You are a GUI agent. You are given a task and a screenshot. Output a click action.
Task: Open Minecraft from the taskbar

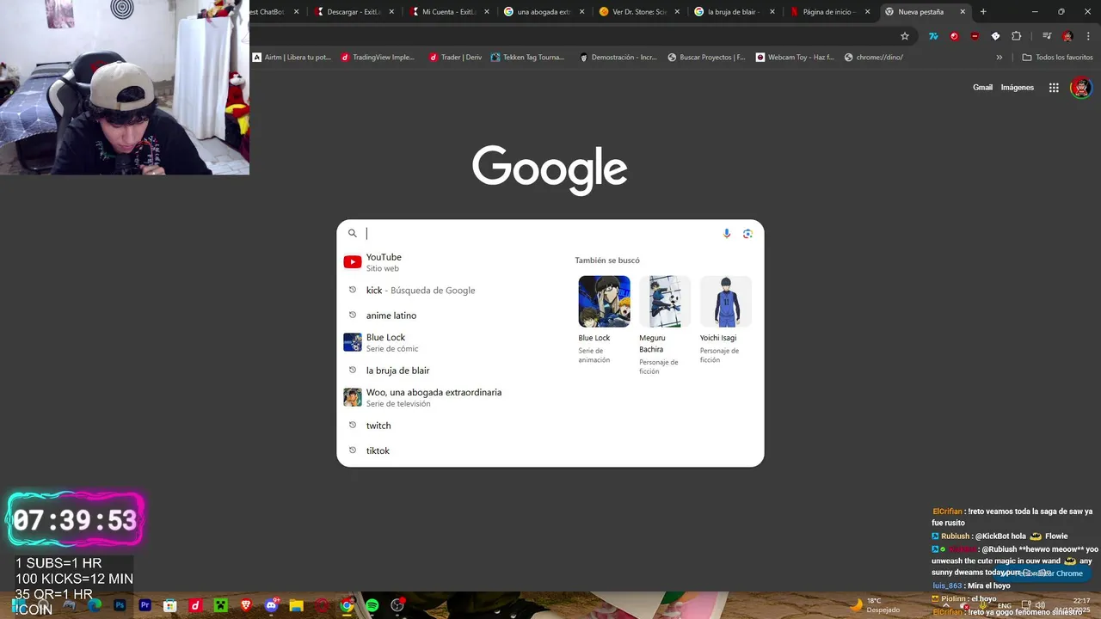[220, 605]
